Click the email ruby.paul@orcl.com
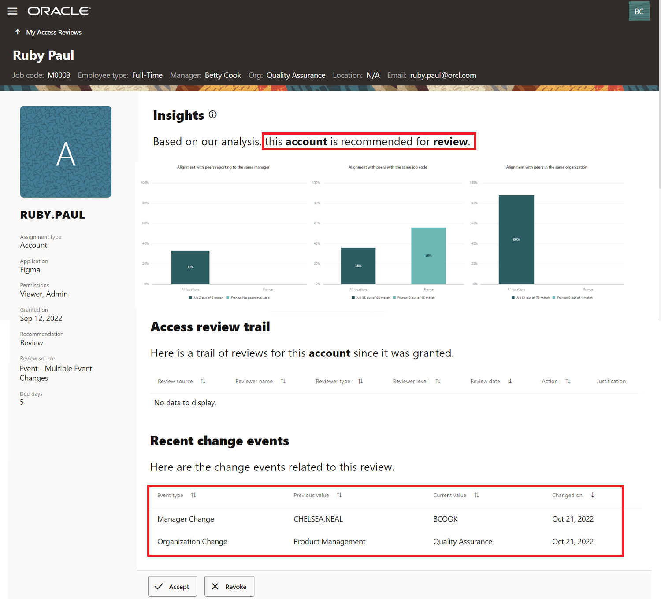This screenshot has width=661, height=599. tap(443, 75)
